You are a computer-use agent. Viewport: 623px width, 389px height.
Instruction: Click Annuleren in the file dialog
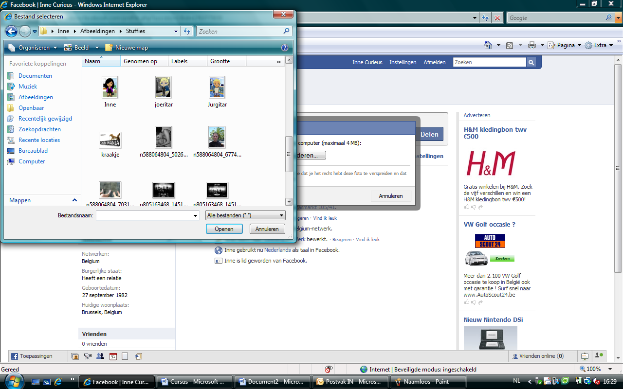click(x=267, y=229)
